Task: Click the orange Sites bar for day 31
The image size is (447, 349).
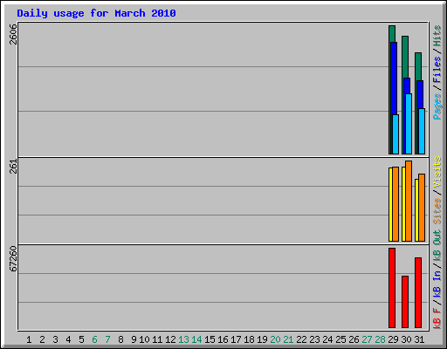Action: pyautogui.click(x=422, y=208)
